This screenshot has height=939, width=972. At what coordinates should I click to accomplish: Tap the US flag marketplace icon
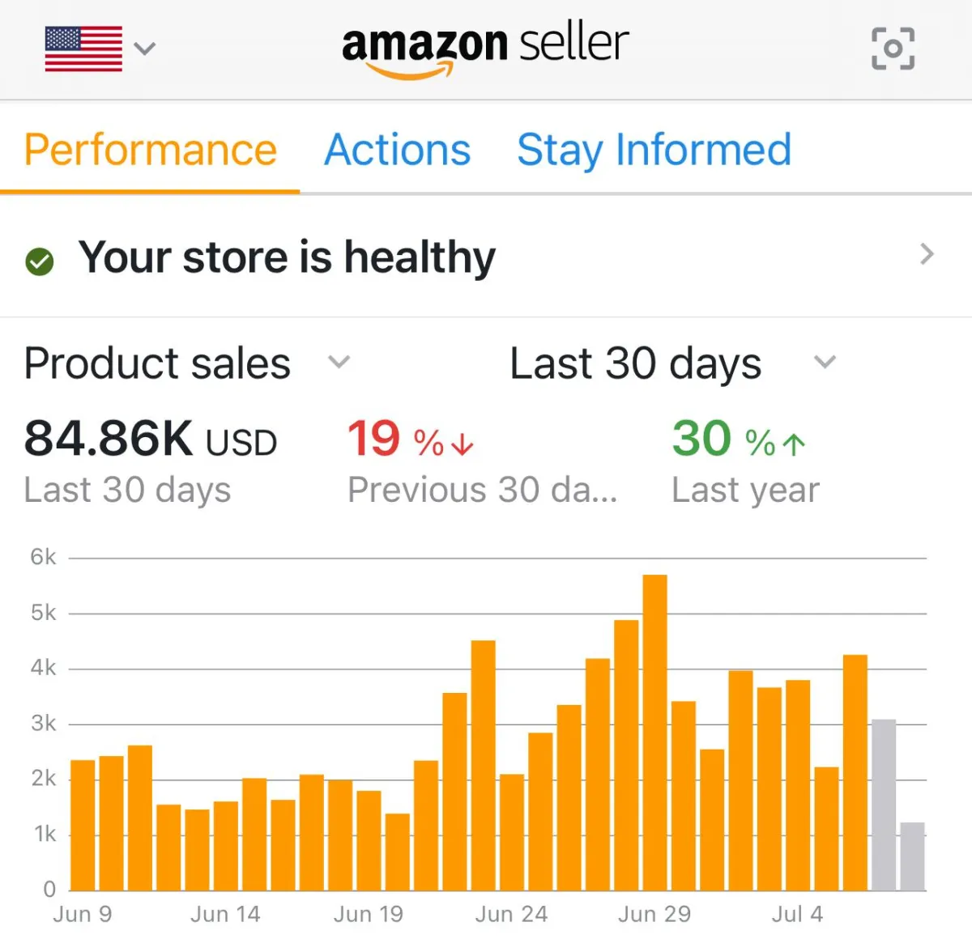tap(83, 49)
